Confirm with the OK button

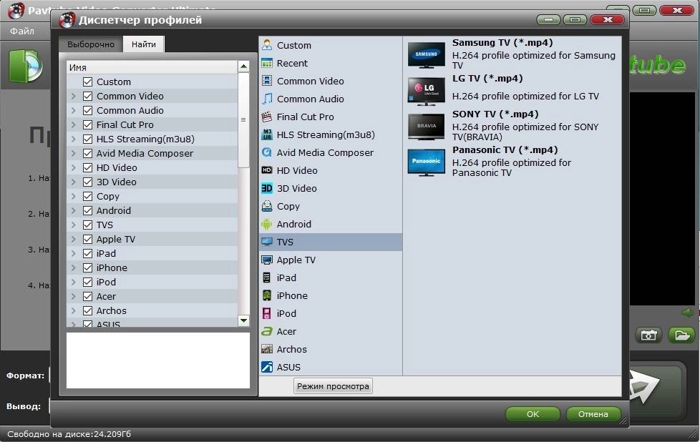click(533, 414)
